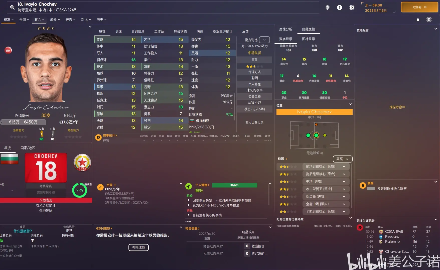
Task: Select the central midfield green position dot
Action: 316,135
